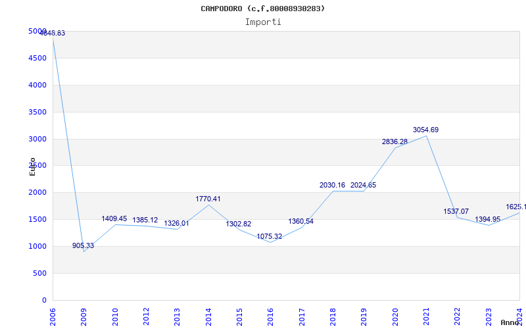Viewport: 526px width, 329px height.
Task: Click the Euro y-axis title
Action: (x=32, y=167)
